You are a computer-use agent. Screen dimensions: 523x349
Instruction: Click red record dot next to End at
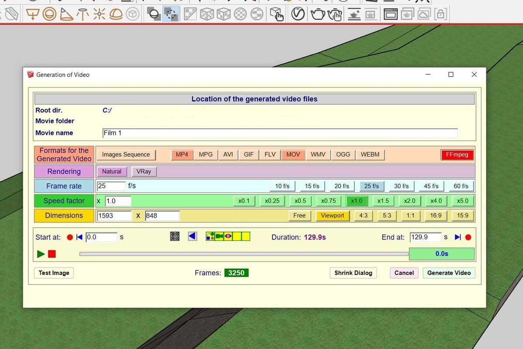coord(468,237)
